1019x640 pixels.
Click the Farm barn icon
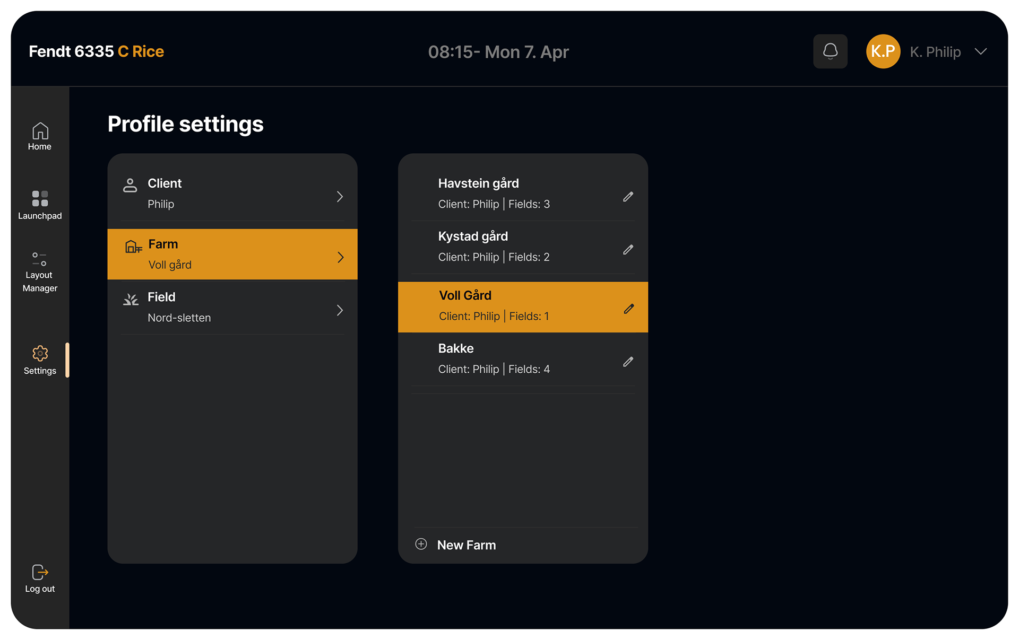(x=133, y=246)
